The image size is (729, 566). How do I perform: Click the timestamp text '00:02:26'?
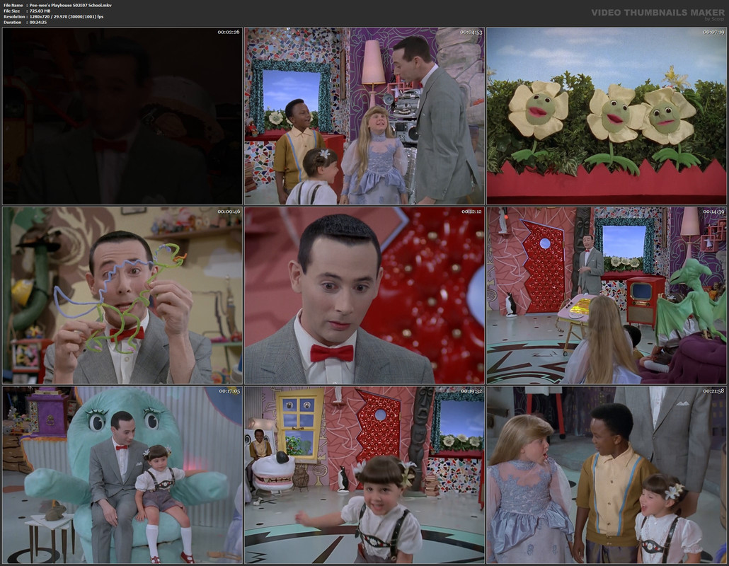coord(229,32)
